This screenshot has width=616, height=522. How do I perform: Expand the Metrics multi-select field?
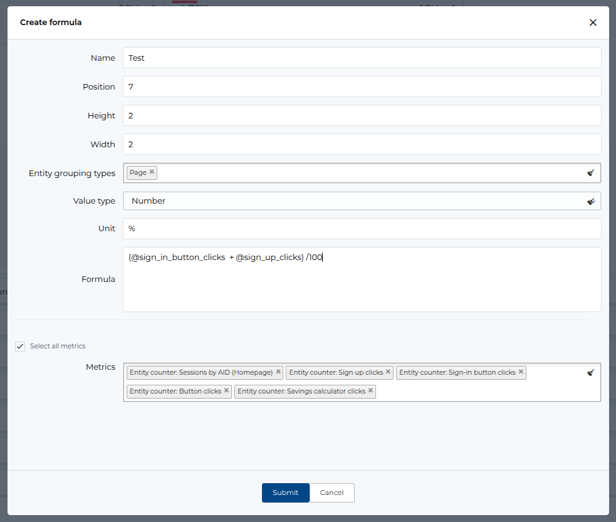[x=483, y=390]
